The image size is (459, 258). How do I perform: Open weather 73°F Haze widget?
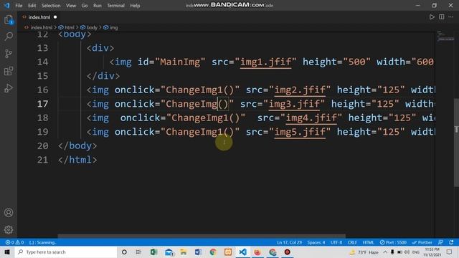(364, 252)
